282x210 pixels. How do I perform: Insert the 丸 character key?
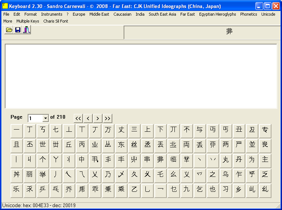[226, 161]
